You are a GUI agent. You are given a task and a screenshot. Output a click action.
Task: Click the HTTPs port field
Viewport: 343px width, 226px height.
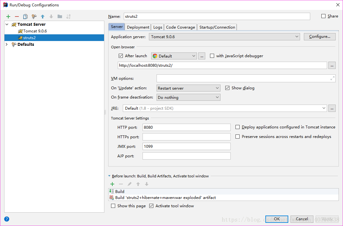(186, 137)
